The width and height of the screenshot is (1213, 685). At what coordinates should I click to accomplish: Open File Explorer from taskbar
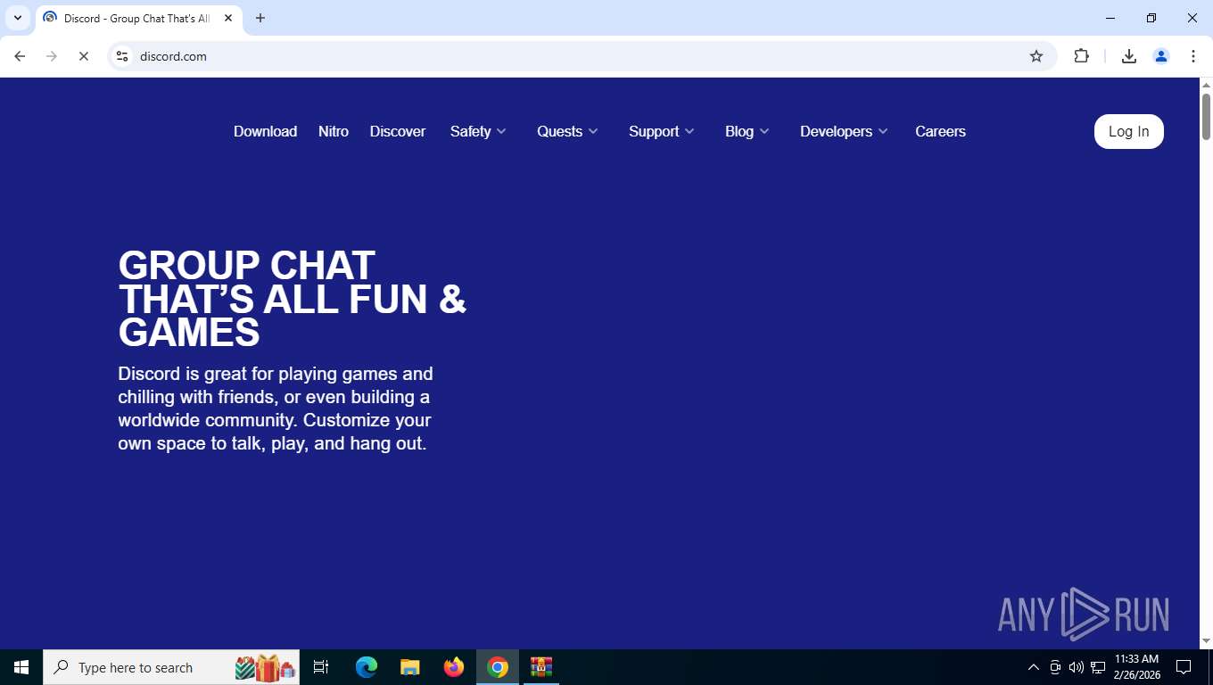410,667
